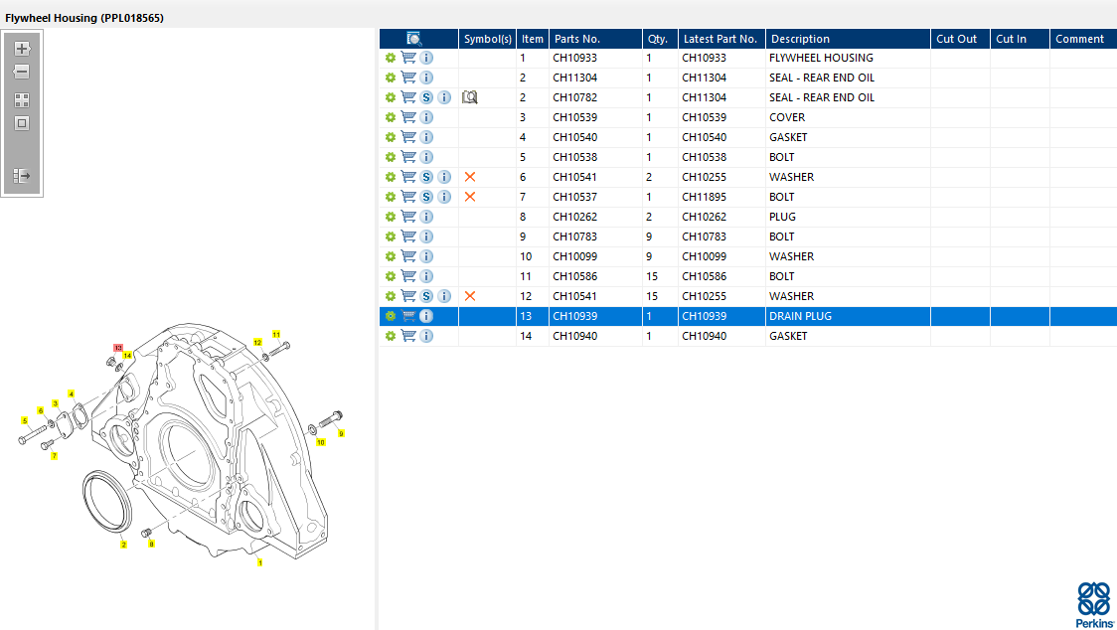The height and width of the screenshot is (630, 1117).
Task: Click the book symbol for CH10782
Action: coord(470,97)
